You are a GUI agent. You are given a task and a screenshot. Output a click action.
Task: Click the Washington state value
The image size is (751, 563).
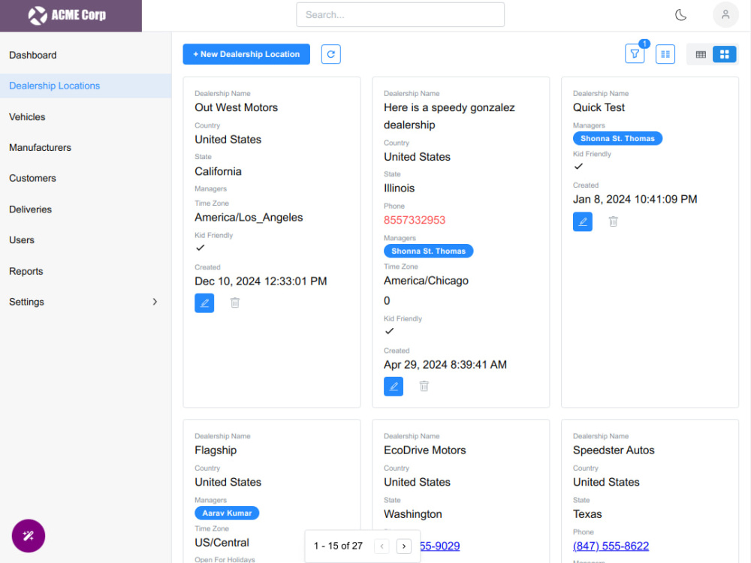coord(413,514)
